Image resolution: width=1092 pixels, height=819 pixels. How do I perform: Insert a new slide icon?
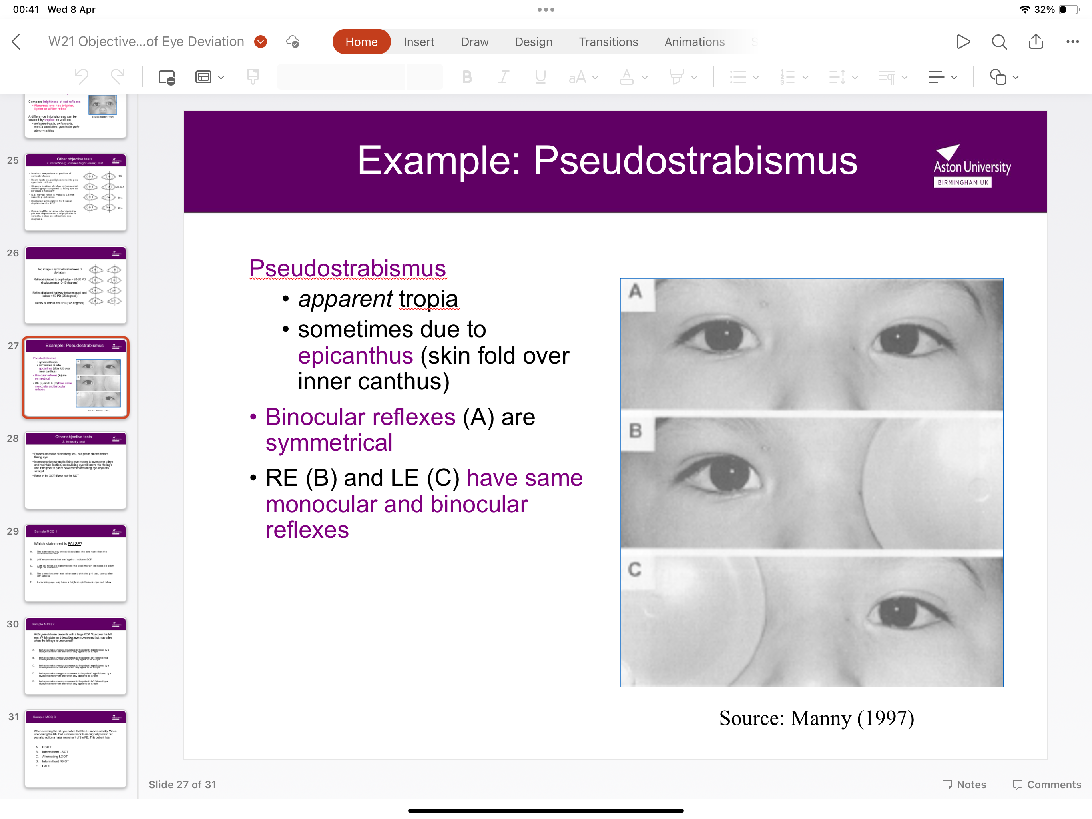click(x=166, y=77)
